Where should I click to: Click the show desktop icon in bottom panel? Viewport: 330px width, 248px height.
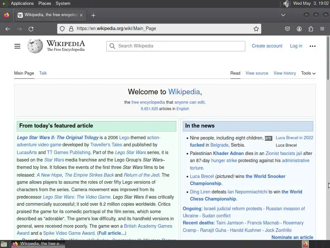point(4,244)
